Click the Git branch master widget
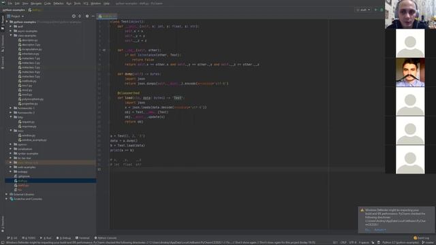Viewport: 436px width, 245px height. pyautogui.click(x=429, y=242)
